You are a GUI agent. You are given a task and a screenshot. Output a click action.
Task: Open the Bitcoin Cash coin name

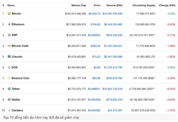[x=20, y=46]
